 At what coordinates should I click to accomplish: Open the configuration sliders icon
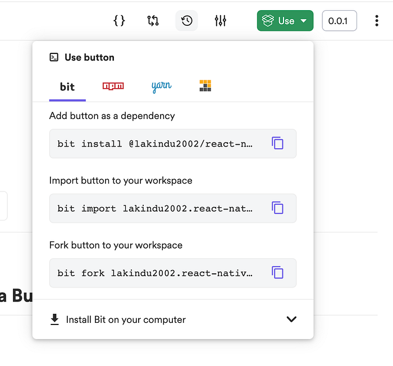click(x=221, y=21)
